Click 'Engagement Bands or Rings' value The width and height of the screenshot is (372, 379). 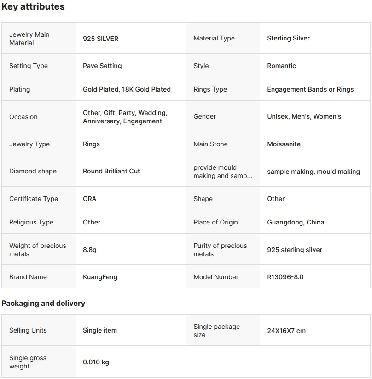[x=310, y=89]
